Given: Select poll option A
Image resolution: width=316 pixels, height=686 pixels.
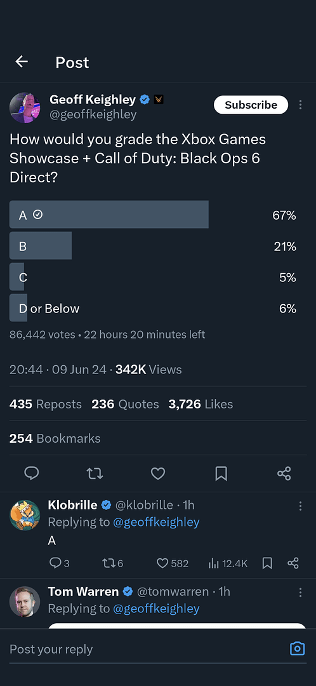Looking at the screenshot, I should coord(152,215).
